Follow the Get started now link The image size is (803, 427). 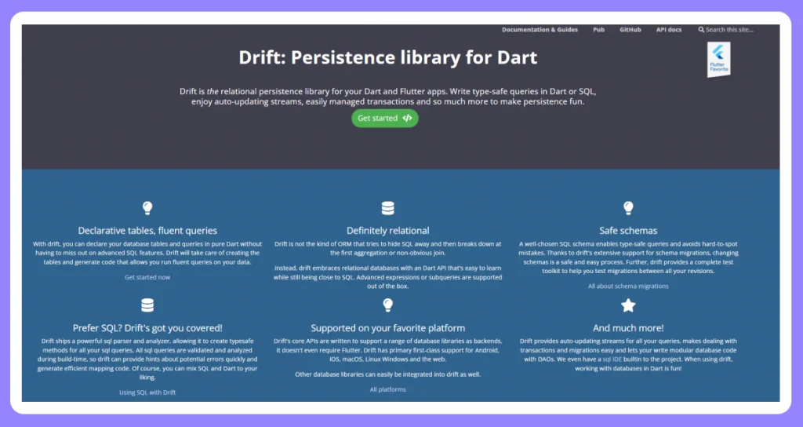(147, 277)
